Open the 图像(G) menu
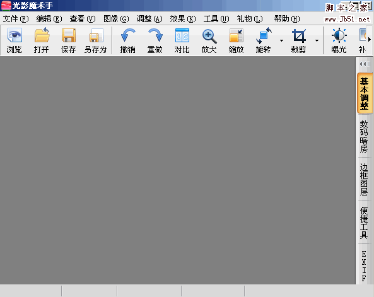374x297 pixels. tap(116, 19)
